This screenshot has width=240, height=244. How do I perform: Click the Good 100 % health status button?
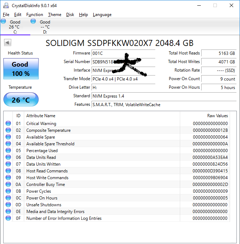[21, 69]
